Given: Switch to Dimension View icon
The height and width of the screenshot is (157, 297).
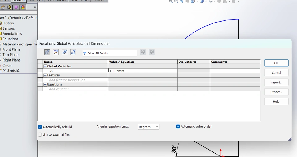Looking at the screenshot, I should tap(64, 52).
